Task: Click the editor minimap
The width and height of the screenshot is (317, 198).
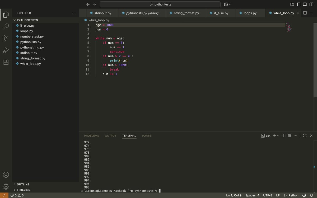Action: tap(288, 27)
